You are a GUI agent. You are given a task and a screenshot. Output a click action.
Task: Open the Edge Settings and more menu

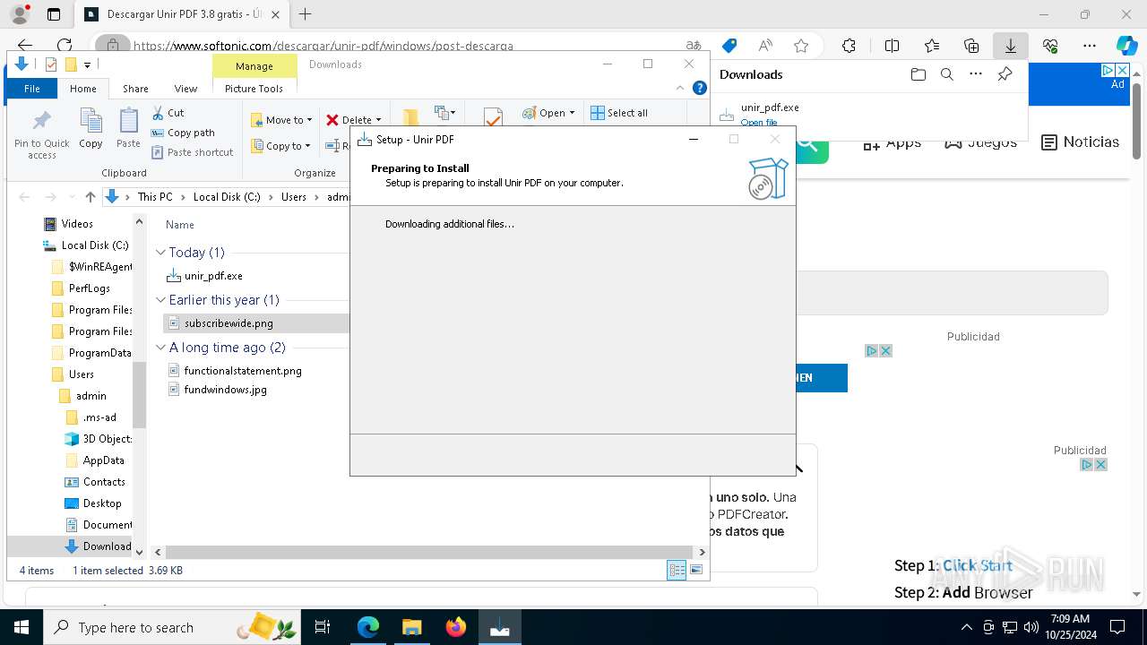[1090, 46]
